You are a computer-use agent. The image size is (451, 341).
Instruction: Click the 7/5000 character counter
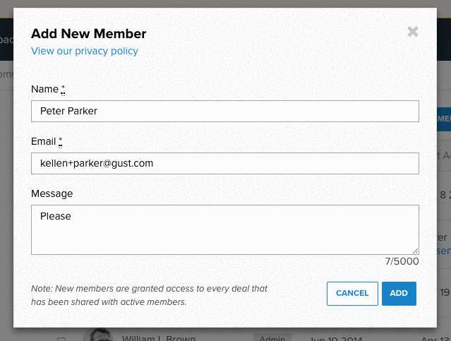402,261
